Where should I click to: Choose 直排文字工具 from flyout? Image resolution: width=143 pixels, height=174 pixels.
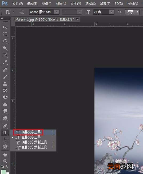[x=33, y=137]
